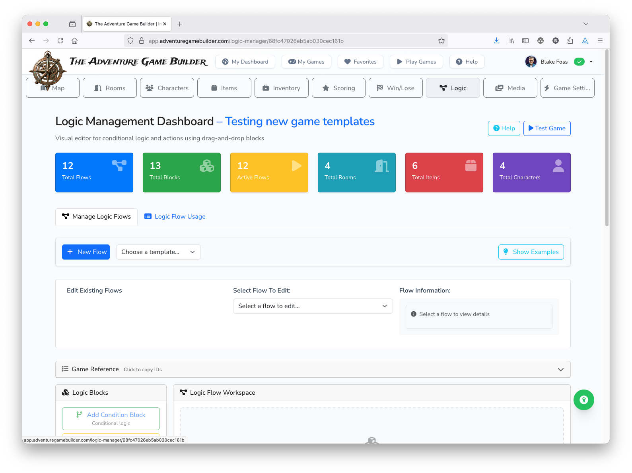
Task: Click Blake Foss profile avatar
Action: coord(531,62)
